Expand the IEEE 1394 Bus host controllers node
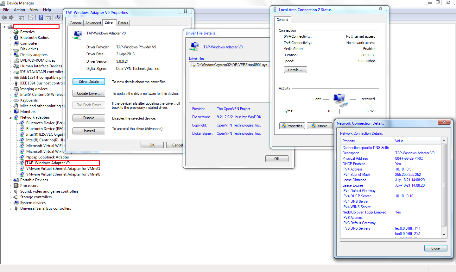 tap(10, 83)
